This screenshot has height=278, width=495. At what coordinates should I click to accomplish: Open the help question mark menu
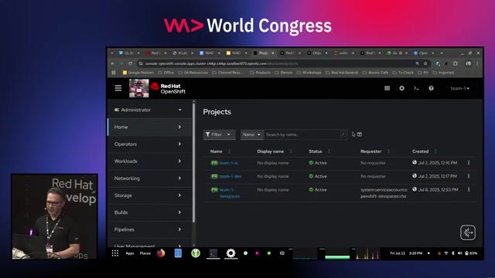click(x=431, y=88)
